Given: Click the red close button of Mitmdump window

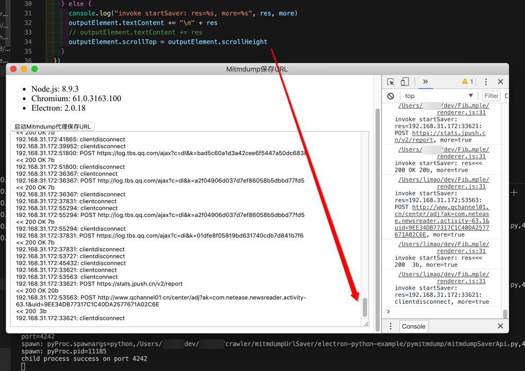Looking at the screenshot, I should pyautogui.click(x=13, y=69).
